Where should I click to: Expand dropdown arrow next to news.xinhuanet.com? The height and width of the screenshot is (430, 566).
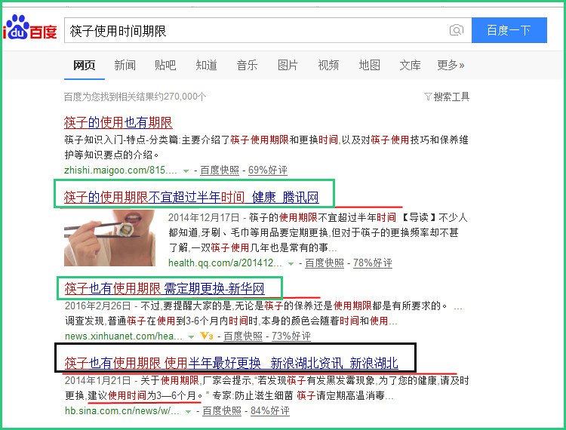pyautogui.click(x=192, y=337)
